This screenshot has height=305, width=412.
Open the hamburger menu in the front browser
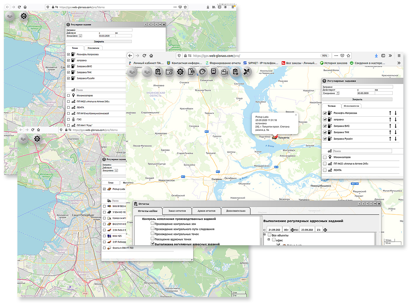[399, 55]
